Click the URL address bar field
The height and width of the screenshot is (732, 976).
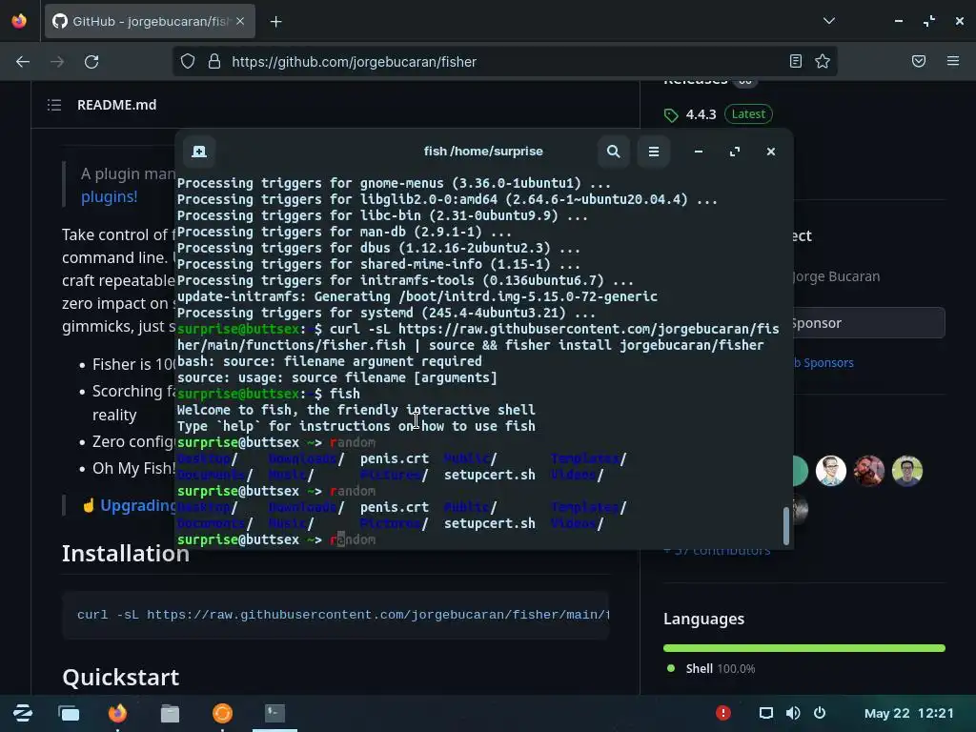pyautogui.click(x=504, y=62)
